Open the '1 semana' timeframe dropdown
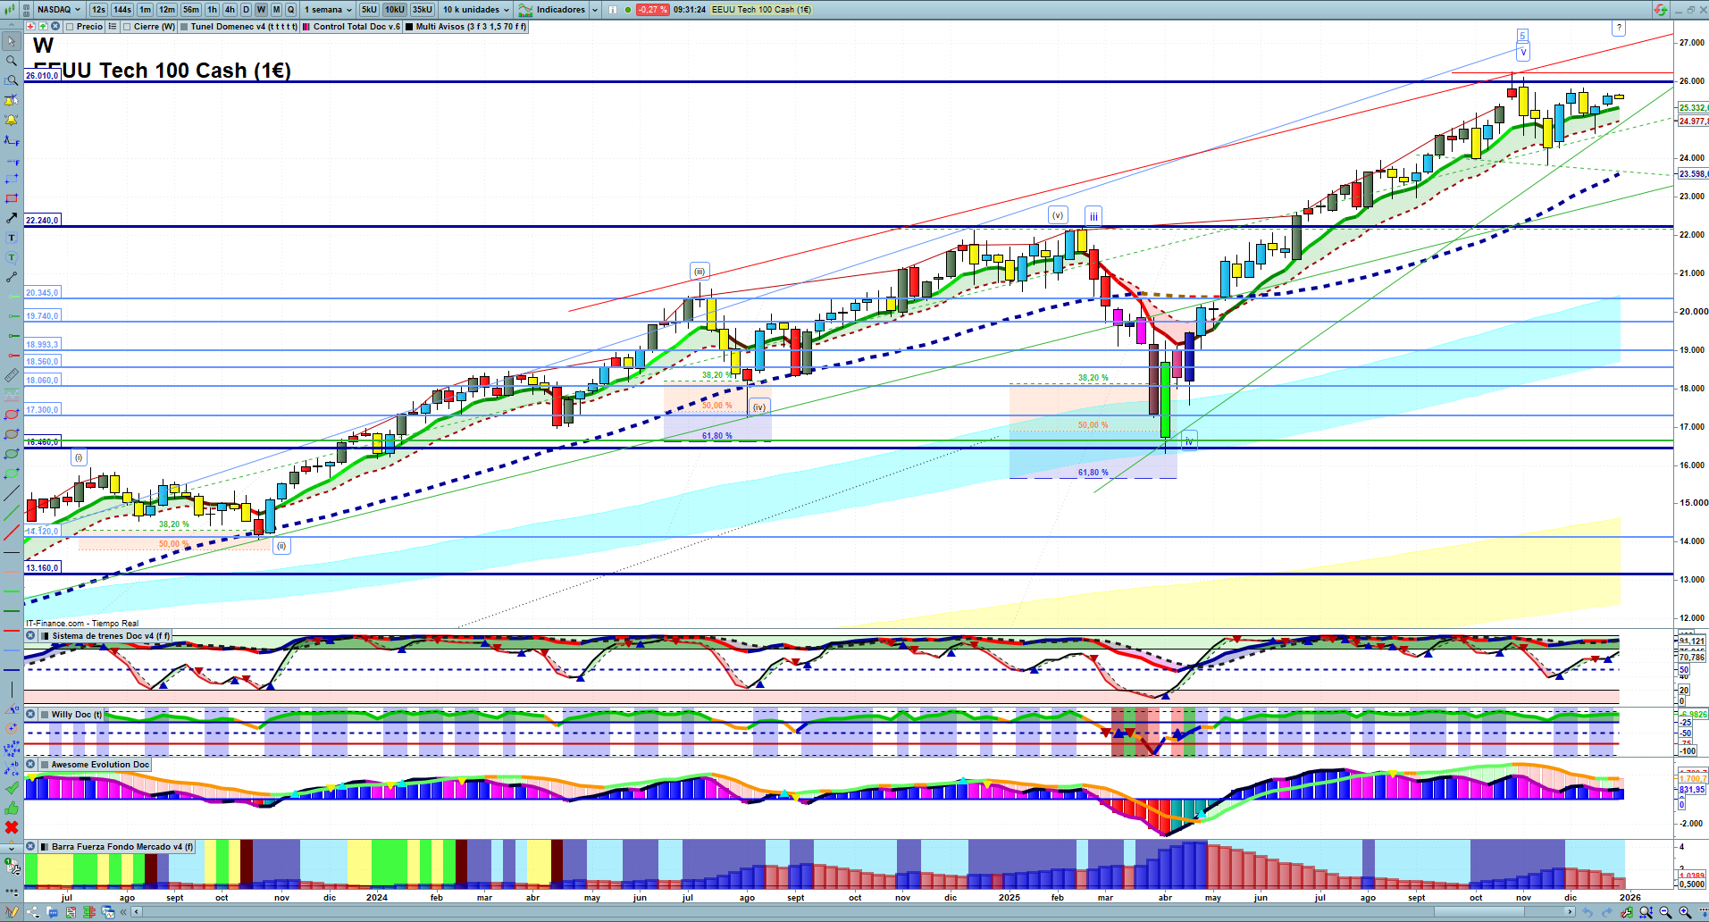 pos(328,10)
